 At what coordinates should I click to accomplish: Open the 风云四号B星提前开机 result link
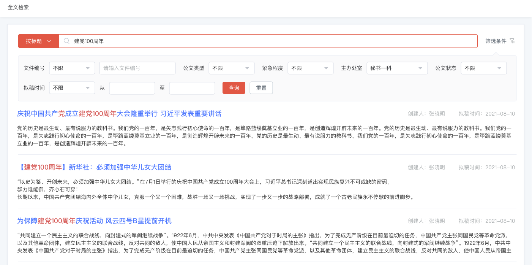click(x=94, y=221)
